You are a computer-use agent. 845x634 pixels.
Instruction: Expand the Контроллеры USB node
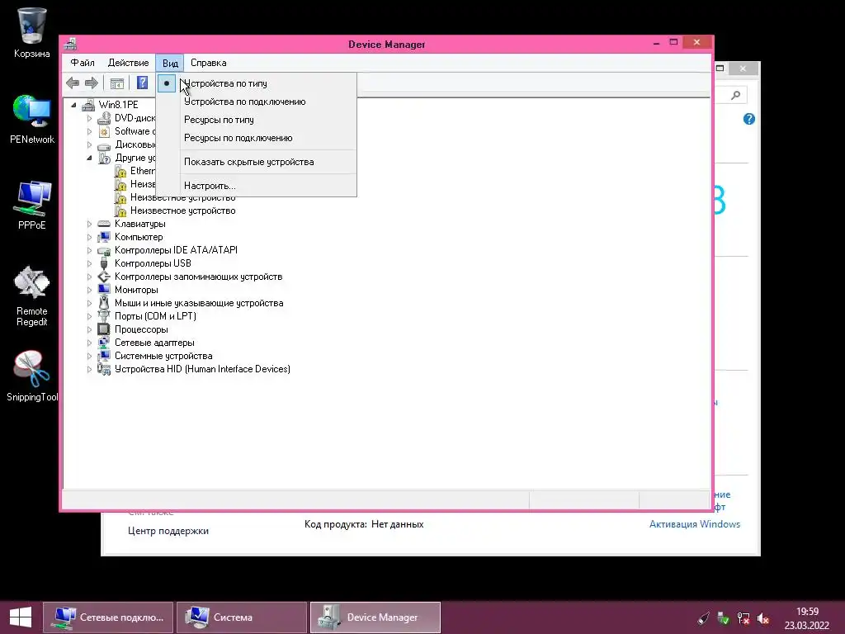89,263
